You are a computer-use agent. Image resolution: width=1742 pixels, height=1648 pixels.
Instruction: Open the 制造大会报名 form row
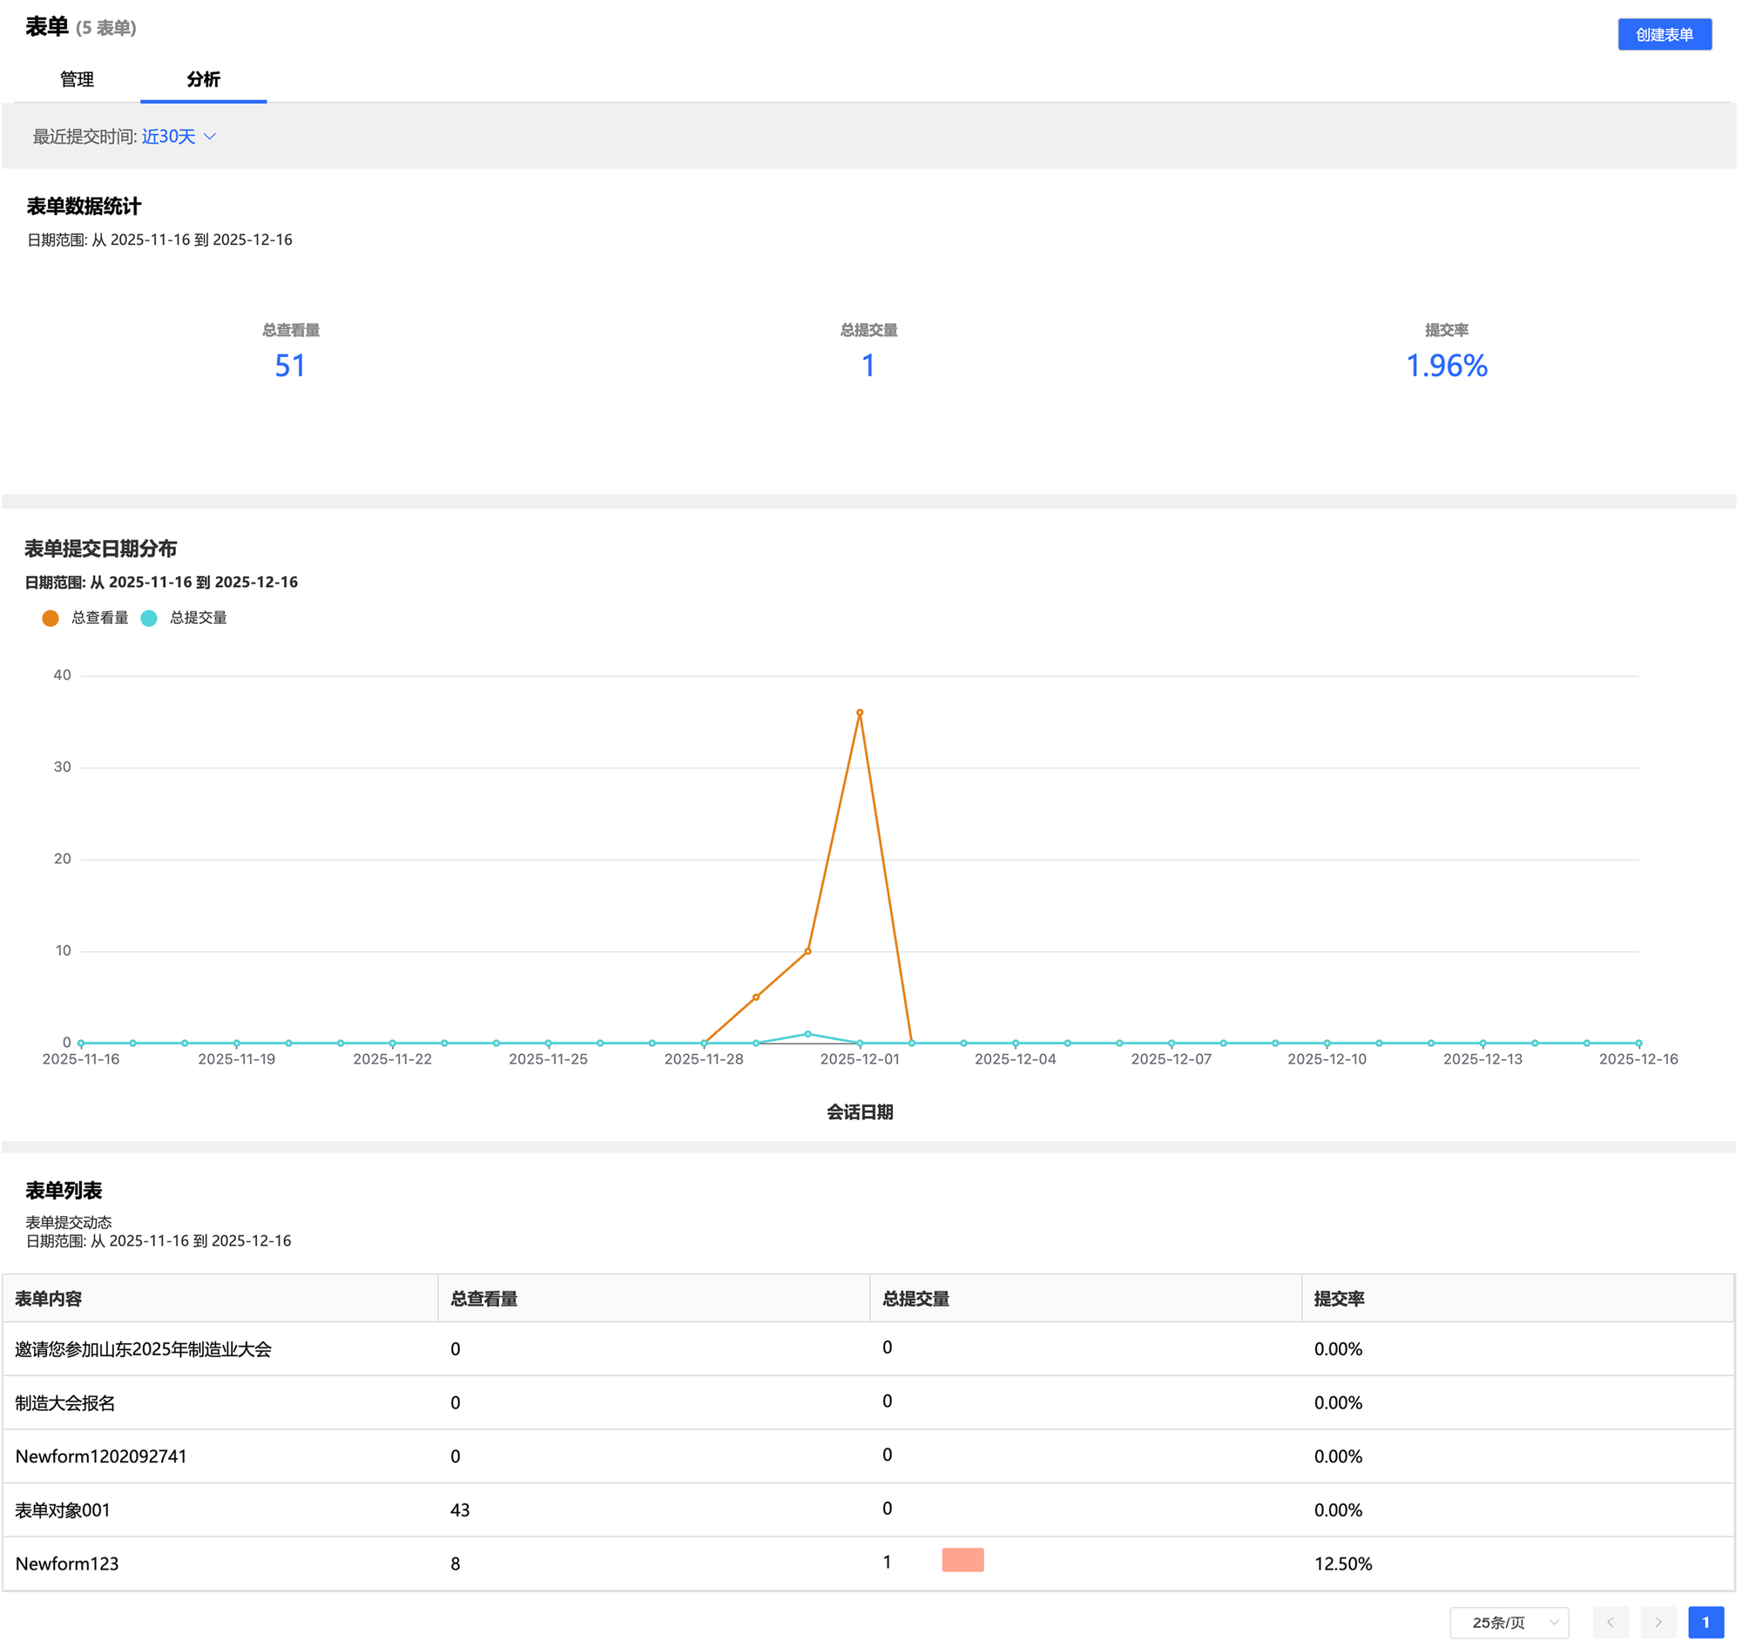(x=65, y=1402)
